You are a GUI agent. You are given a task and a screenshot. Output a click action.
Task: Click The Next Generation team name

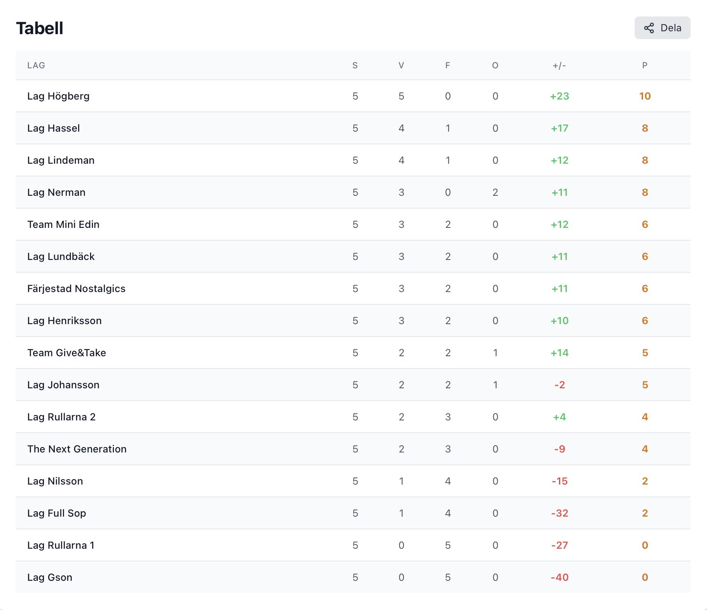coord(77,449)
